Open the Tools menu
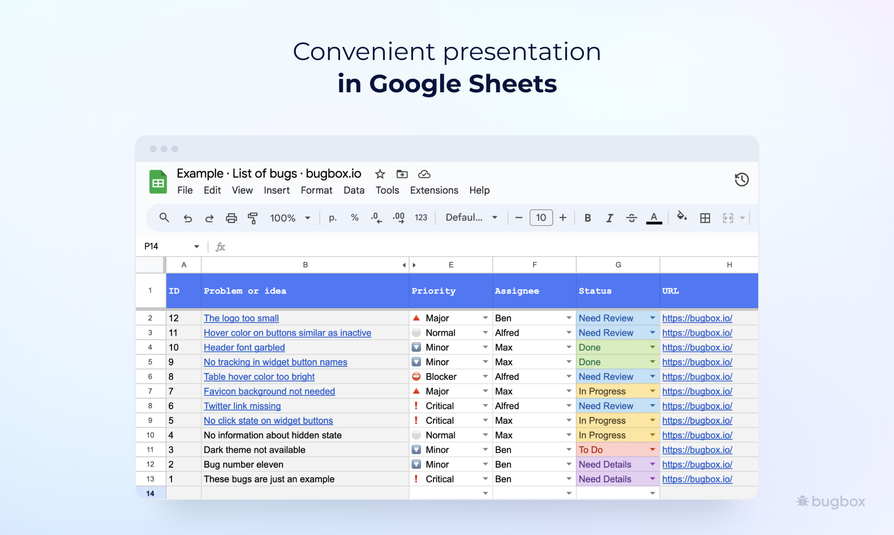Viewport: 894px width, 535px height. [388, 190]
